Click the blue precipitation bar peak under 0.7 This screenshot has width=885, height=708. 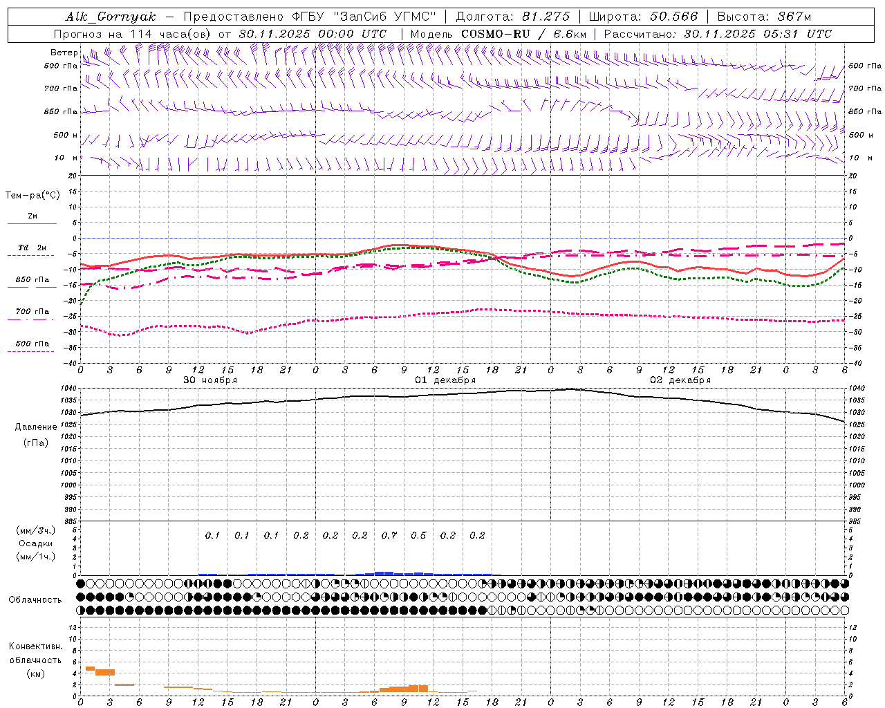[384, 573]
